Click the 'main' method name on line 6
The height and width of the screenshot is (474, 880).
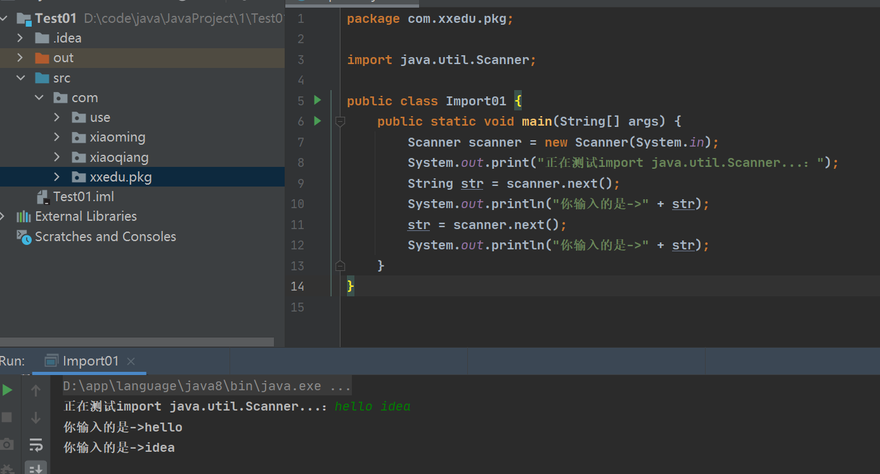point(536,121)
